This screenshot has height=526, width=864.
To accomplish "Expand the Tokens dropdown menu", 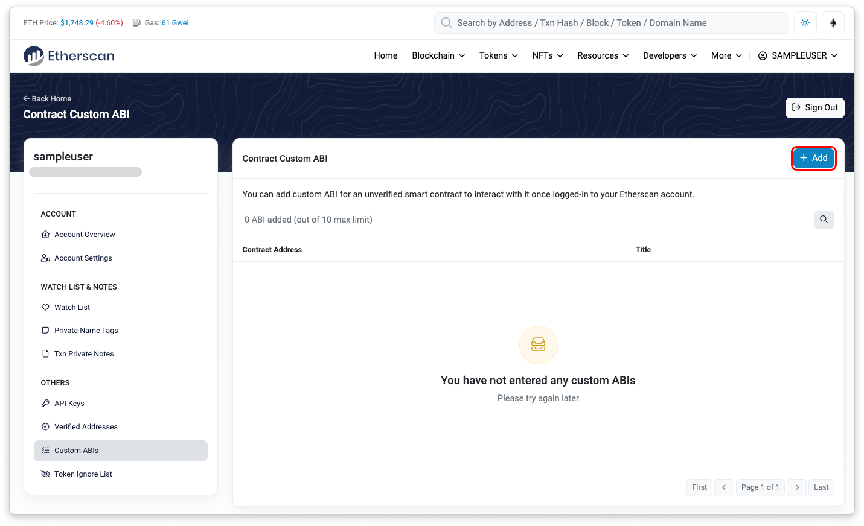I will pos(498,55).
